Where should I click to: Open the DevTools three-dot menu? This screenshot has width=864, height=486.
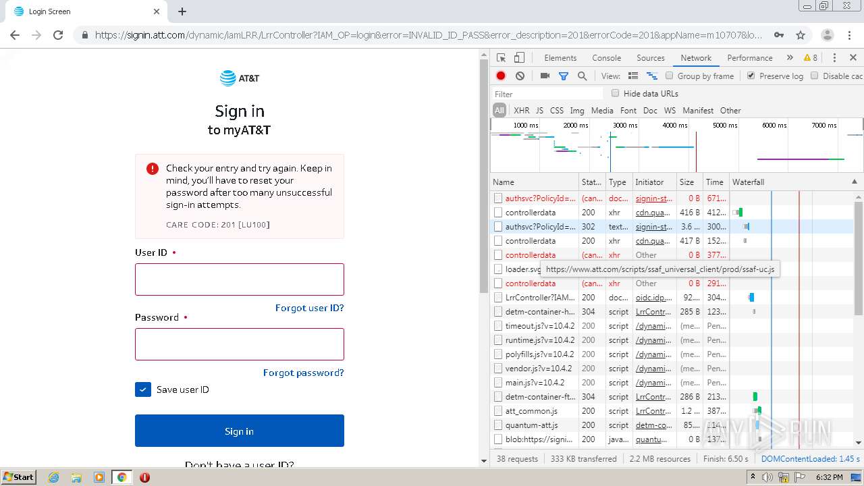click(834, 58)
